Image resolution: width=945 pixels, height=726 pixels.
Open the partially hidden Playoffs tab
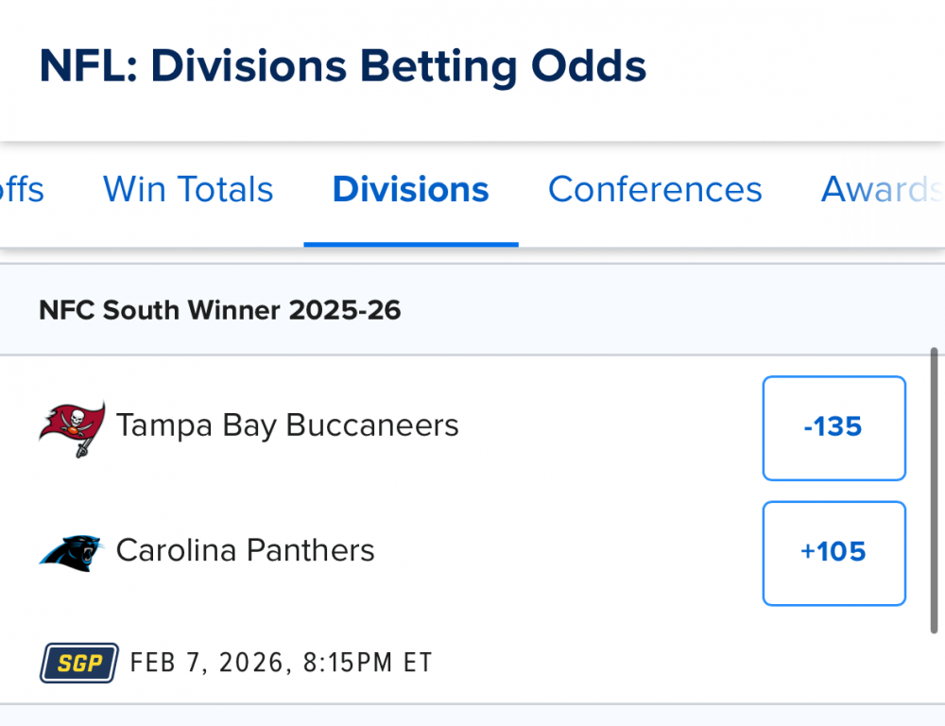21,190
